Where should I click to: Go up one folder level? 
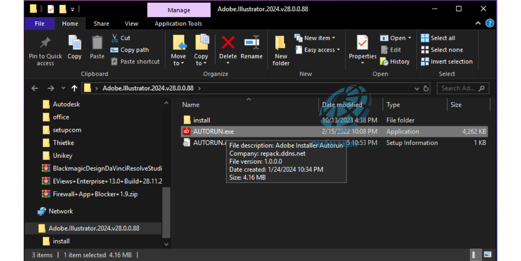click(x=74, y=88)
